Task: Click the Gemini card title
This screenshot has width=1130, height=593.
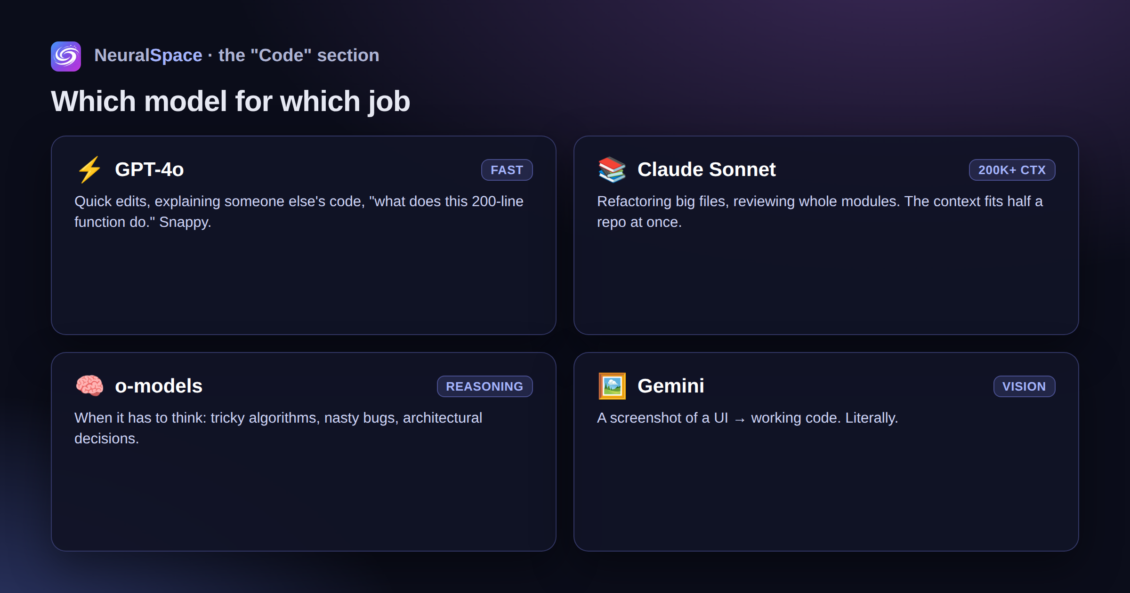Action: point(671,386)
